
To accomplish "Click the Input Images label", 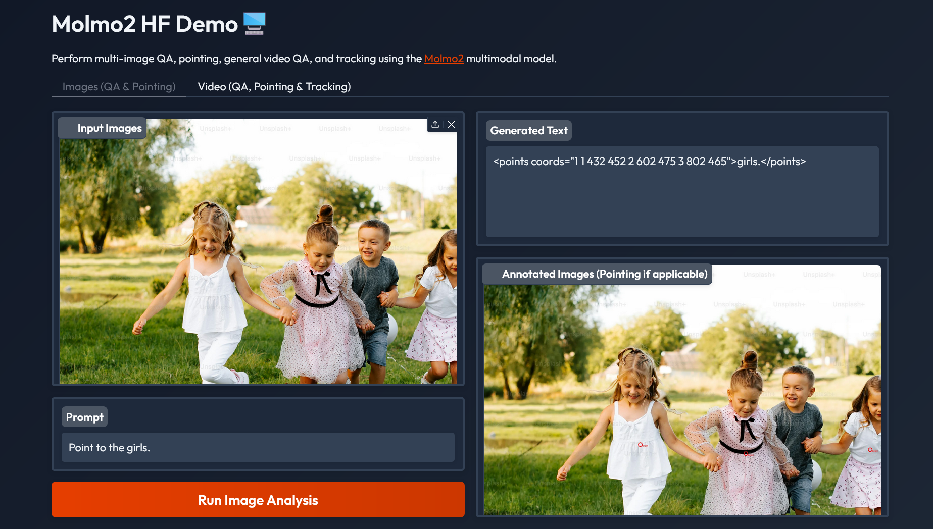I will (x=109, y=128).
